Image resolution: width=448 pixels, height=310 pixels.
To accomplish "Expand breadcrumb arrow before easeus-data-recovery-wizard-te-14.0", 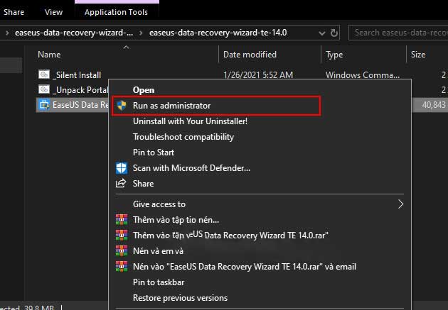I will [141, 33].
